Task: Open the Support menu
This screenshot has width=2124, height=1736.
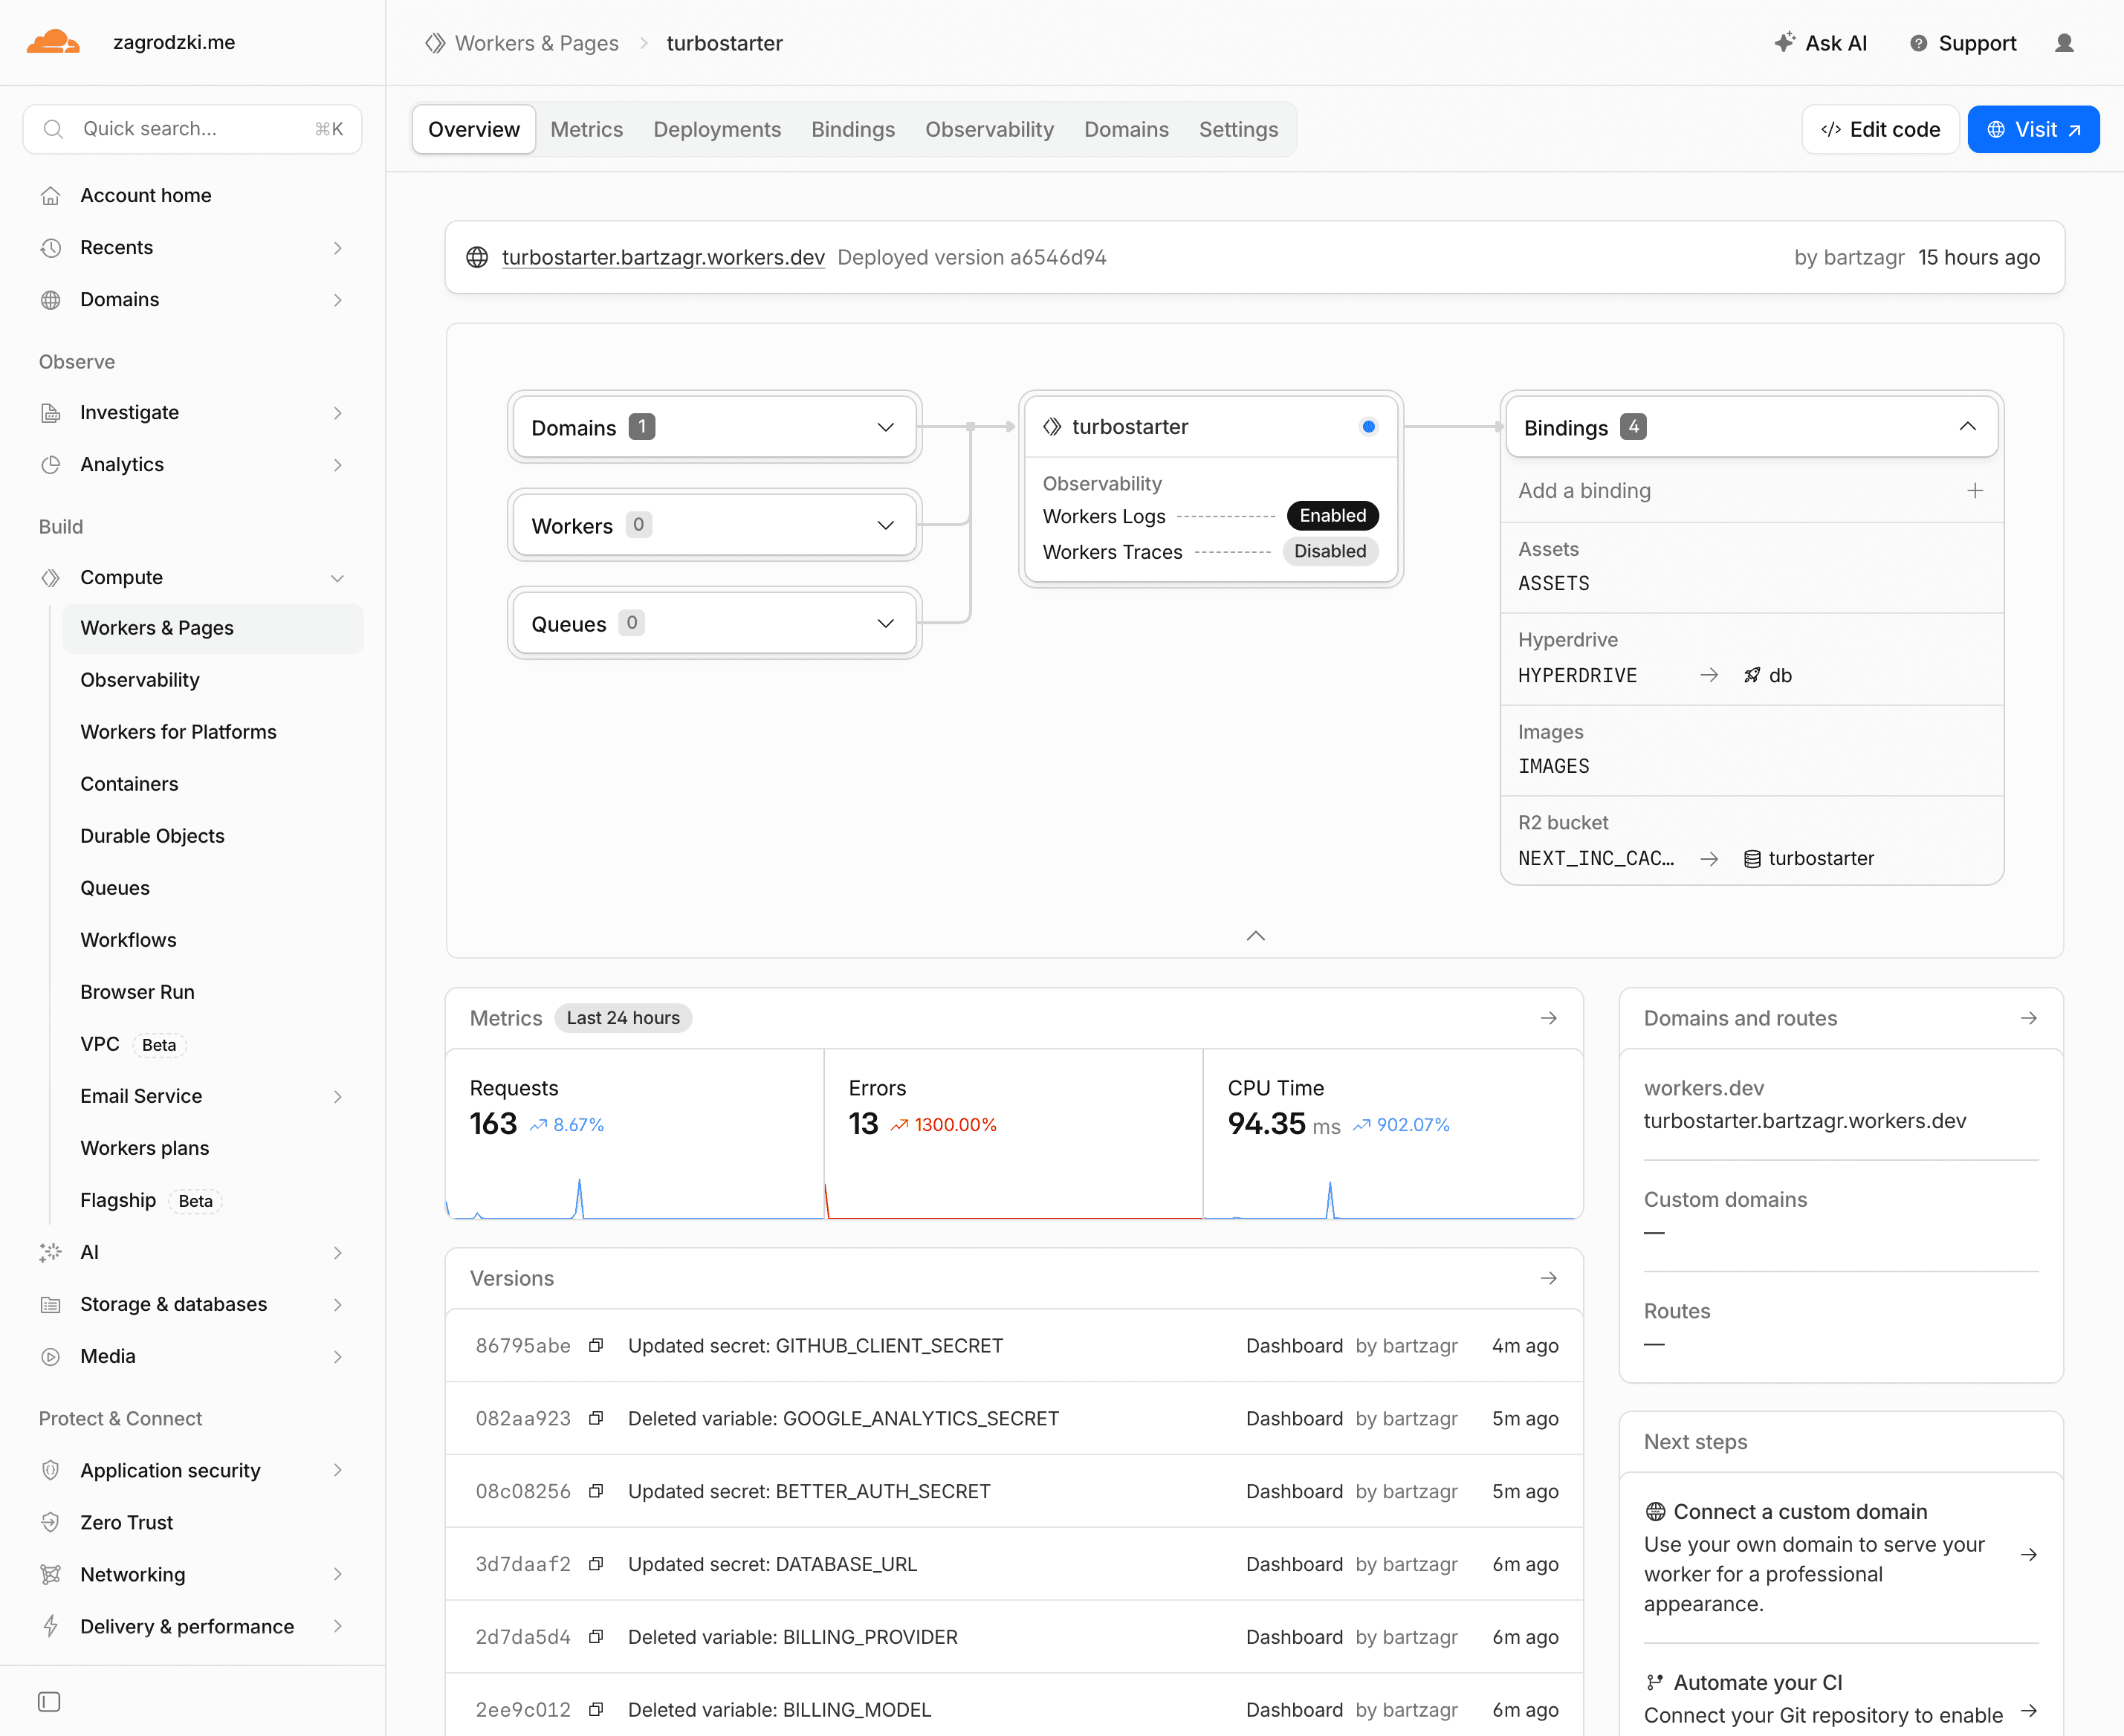Action: point(1962,43)
